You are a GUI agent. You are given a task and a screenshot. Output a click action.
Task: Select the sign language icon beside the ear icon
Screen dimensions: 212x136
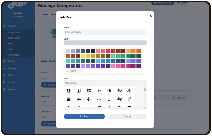(119, 99)
